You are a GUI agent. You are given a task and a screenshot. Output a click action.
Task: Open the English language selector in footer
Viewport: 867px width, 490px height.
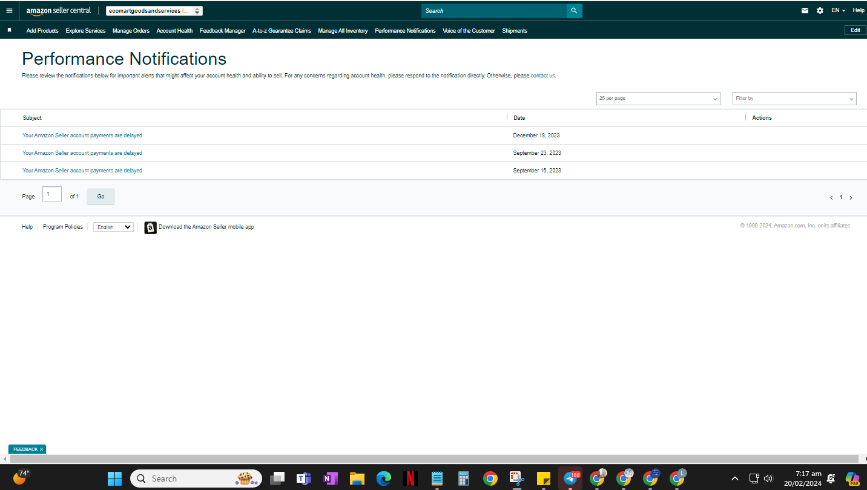pos(113,227)
